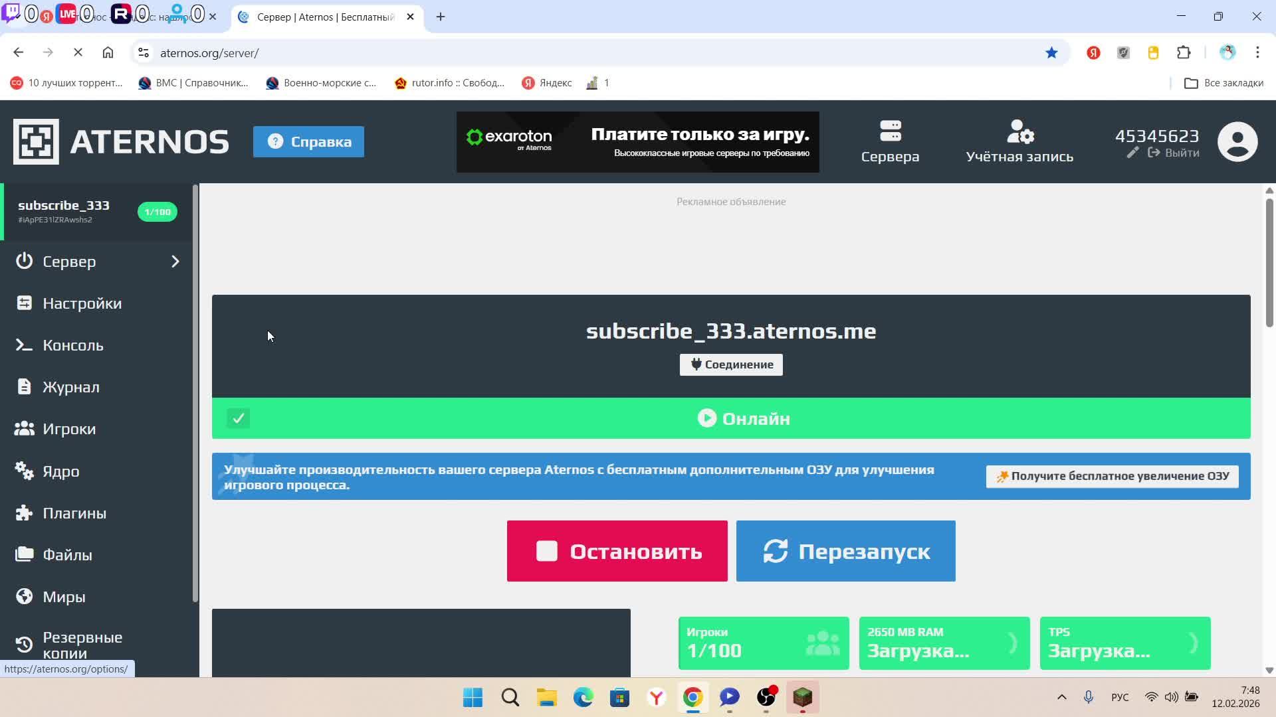The width and height of the screenshot is (1276, 717).
Task: Open the Files (Файлы) section
Action: click(67, 555)
